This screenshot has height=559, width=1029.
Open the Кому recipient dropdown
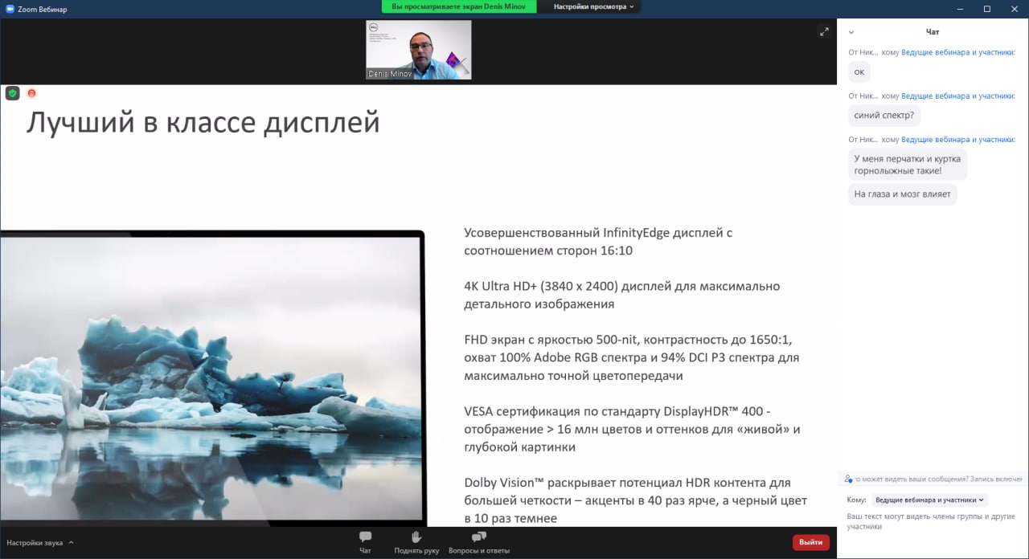[x=930, y=500]
